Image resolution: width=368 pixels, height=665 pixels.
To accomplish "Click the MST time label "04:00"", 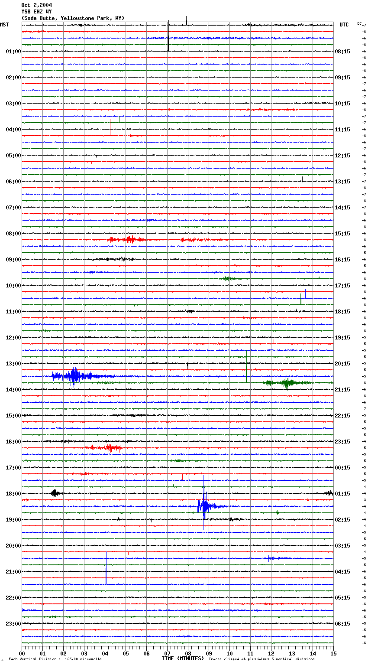I will coord(13,130).
